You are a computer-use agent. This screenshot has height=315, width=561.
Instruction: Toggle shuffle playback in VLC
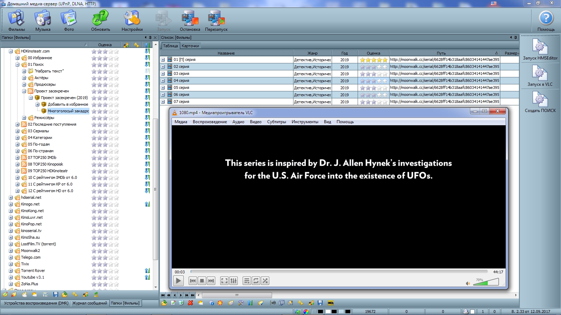point(265,281)
